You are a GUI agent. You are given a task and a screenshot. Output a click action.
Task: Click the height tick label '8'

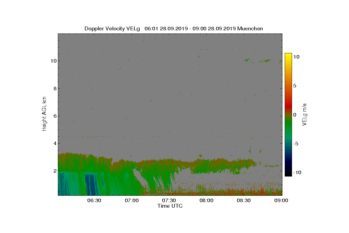point(55,88)
